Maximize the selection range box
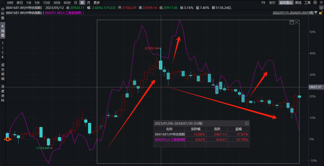The height and width of the screenshot is (166, 324). (291, 23)
